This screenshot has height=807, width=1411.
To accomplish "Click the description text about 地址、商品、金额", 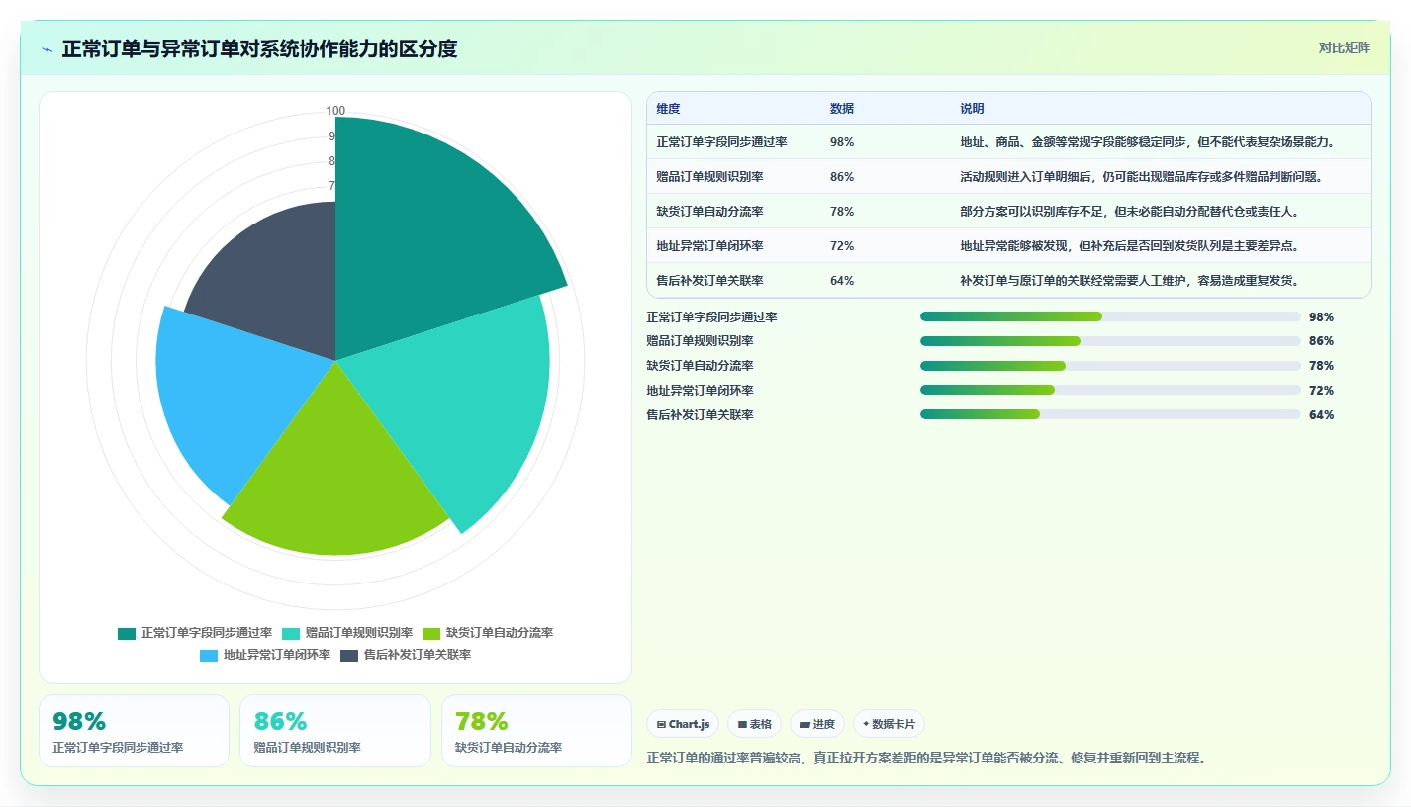I will point(1148,142).
